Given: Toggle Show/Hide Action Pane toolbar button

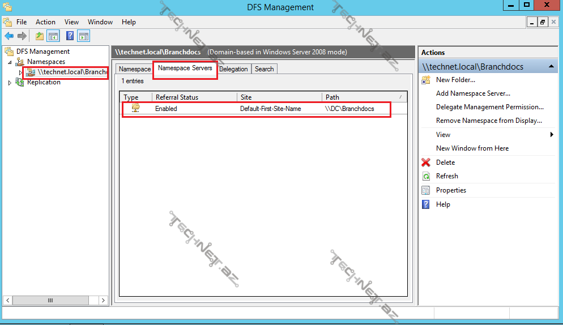Looking at the screenshot, I should [x=83, y=36].
